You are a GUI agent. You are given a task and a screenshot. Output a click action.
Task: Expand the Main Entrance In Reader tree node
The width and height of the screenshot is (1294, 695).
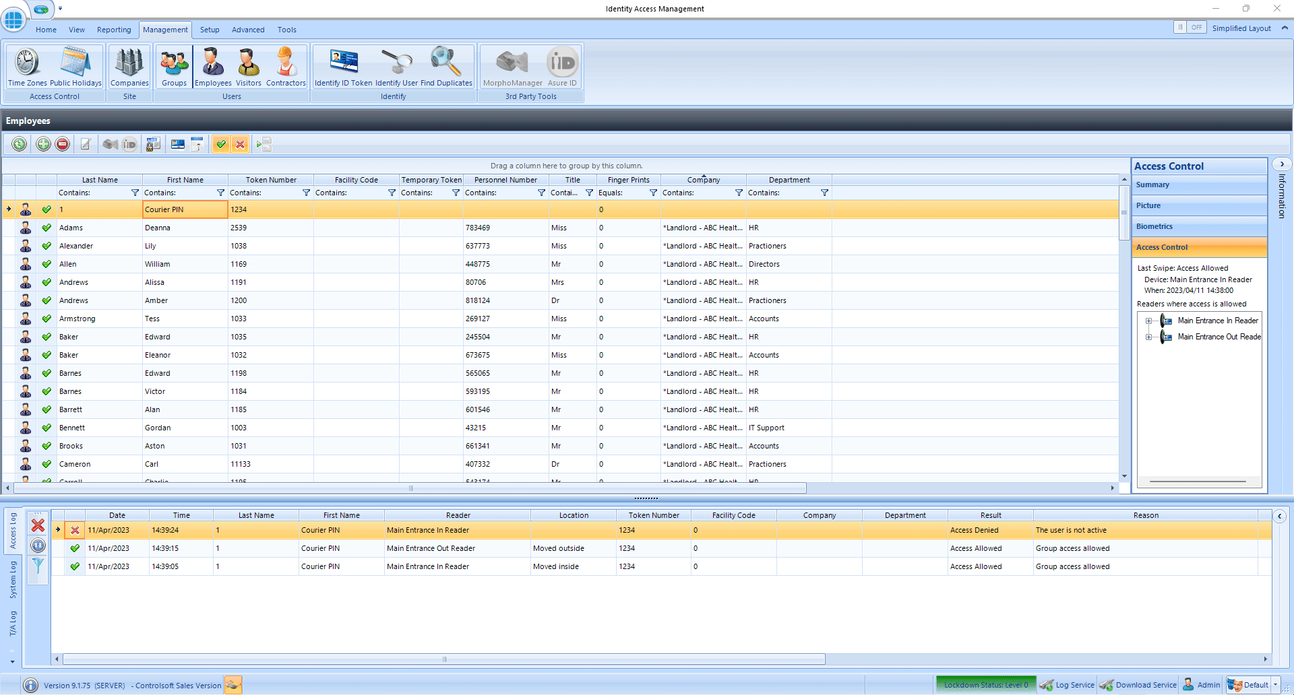pyautogui.click(x=1148, y=321)
